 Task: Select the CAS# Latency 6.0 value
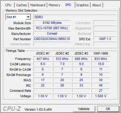[x=43, y=64]
